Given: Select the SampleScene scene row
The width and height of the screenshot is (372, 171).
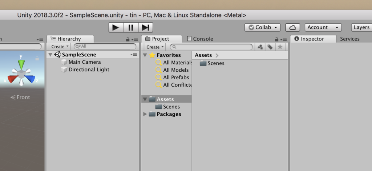Looking at the screenshot, I should 93,55.
